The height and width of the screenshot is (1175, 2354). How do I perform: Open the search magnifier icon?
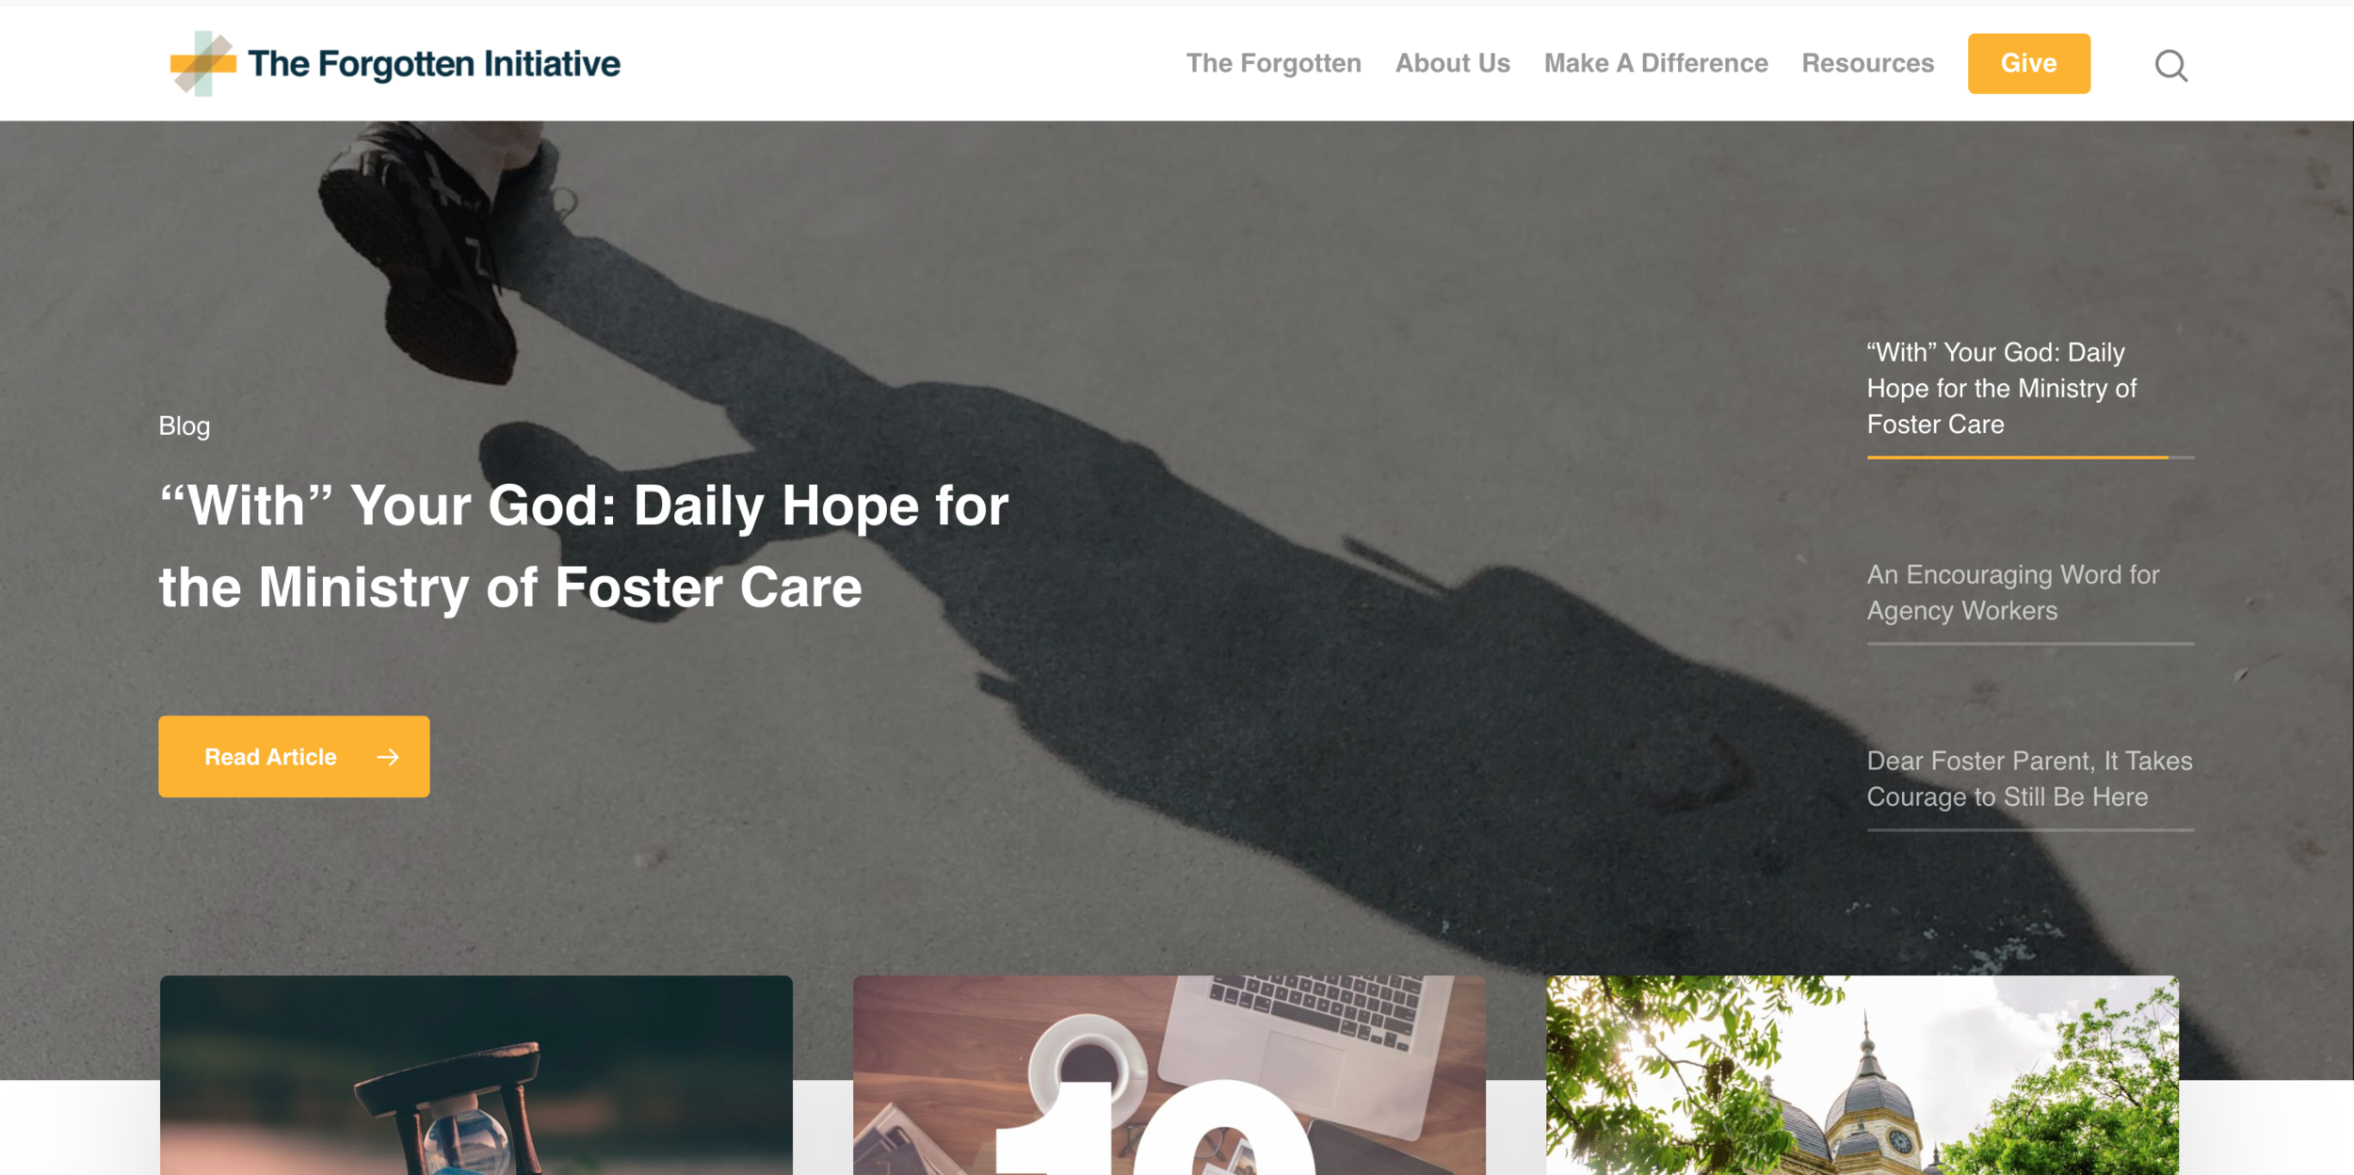point(2170,65)
